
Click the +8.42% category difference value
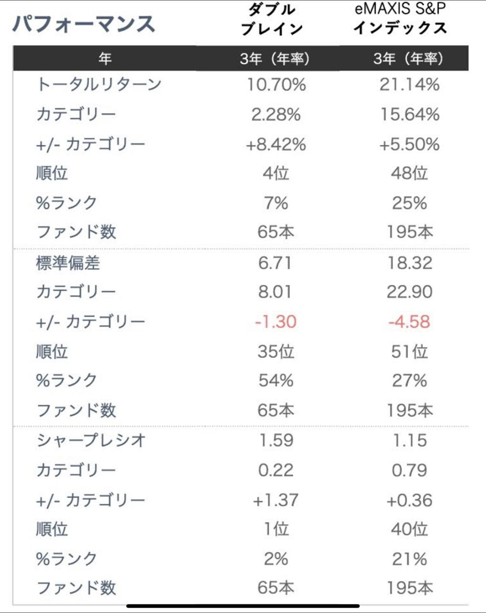pos(276,145)
